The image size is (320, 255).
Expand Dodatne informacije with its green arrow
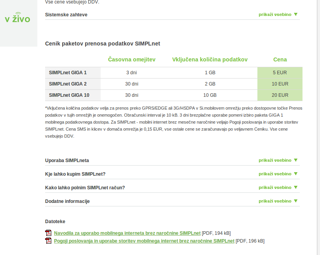click(x=296, y=201)
